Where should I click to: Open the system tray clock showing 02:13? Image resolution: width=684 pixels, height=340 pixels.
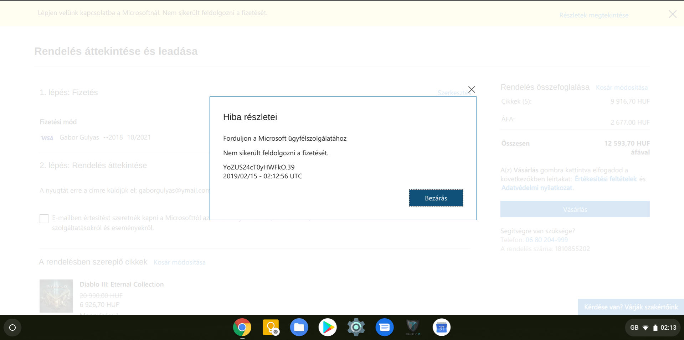coord(668,328)
